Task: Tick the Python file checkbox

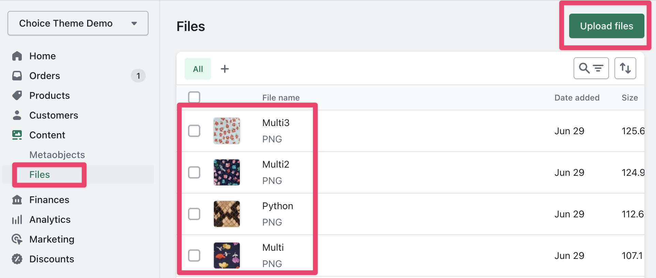Action: (x=194, y=214)
